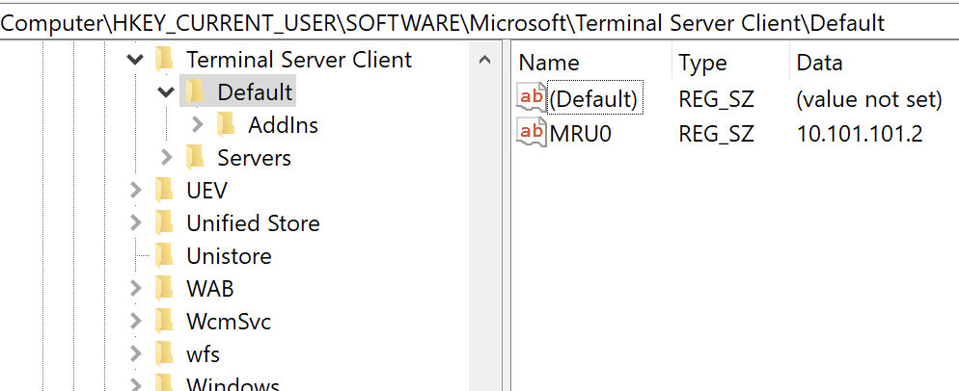Click the tree scrollbar up arrow
959x391 pixels.
tap(484, 60)
